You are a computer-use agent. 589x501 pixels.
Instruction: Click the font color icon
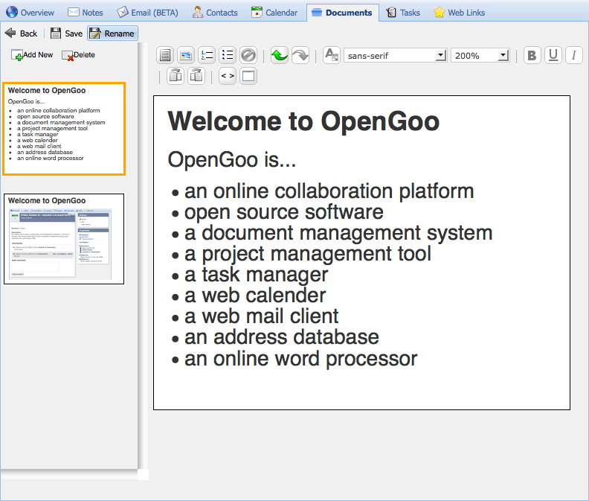tap(332, 55)
